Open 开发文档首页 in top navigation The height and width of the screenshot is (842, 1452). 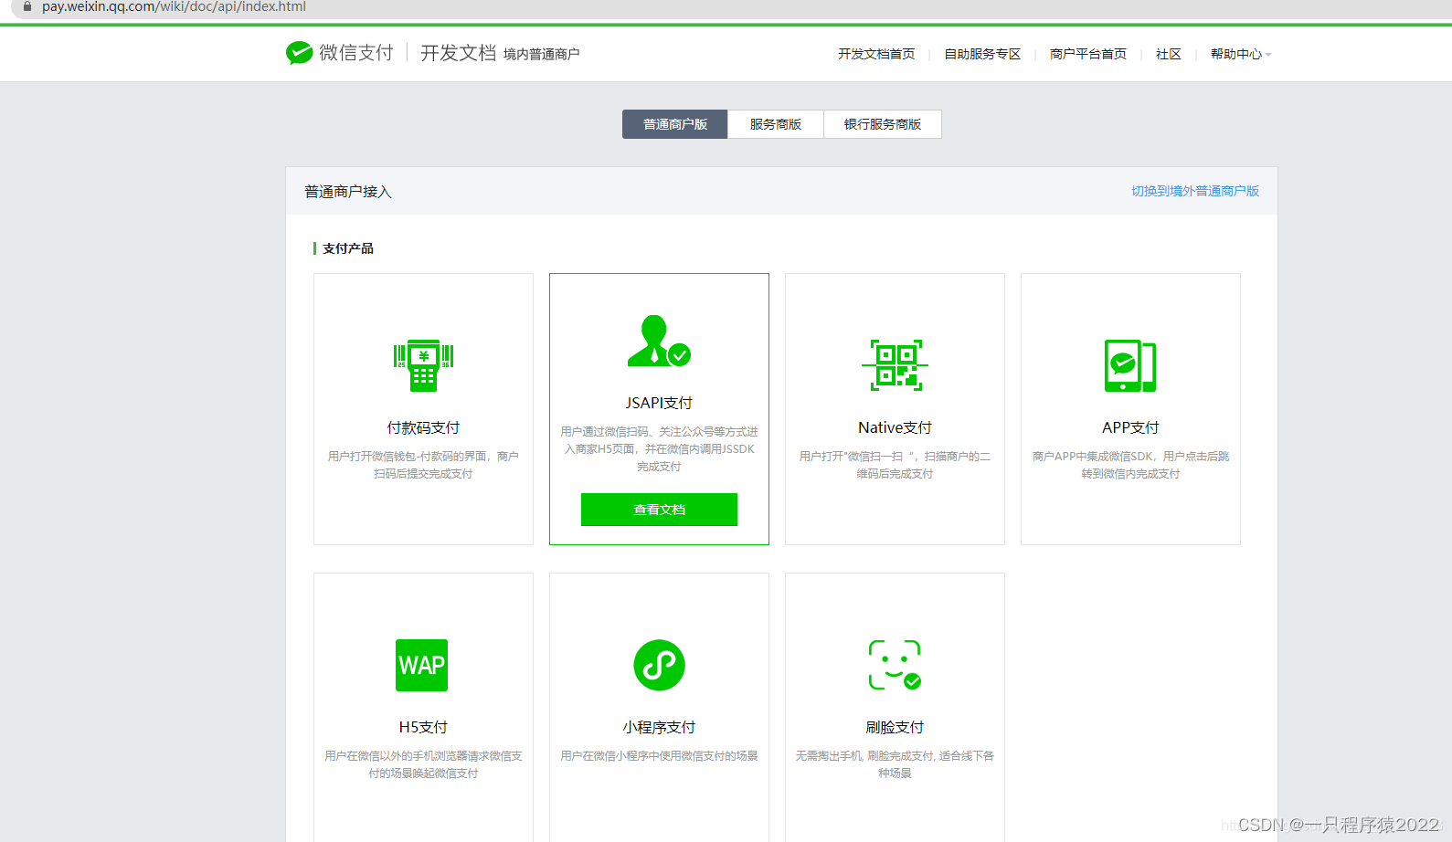(x=876, y=54)
